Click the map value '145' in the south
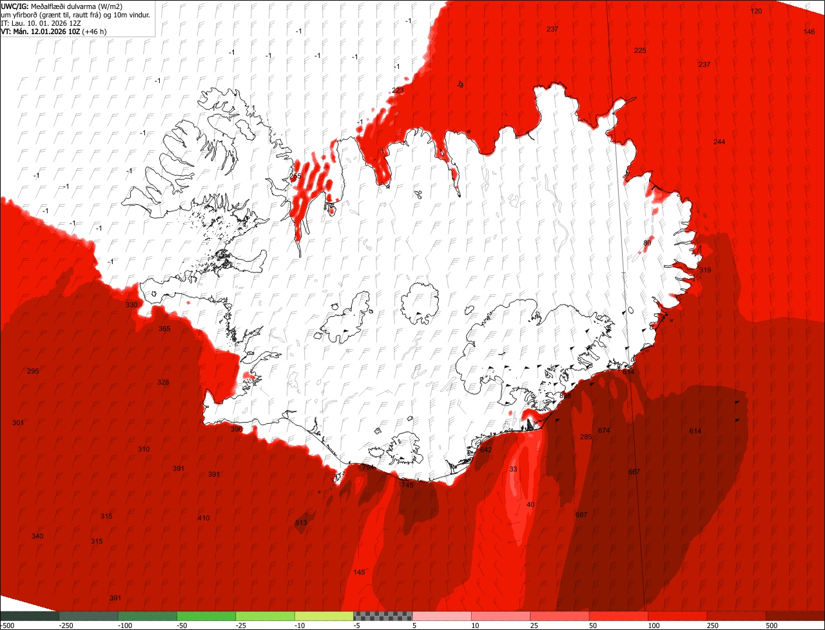Image resolution: width=825 pixels, height=630 pixels. [x=360, y=572]
